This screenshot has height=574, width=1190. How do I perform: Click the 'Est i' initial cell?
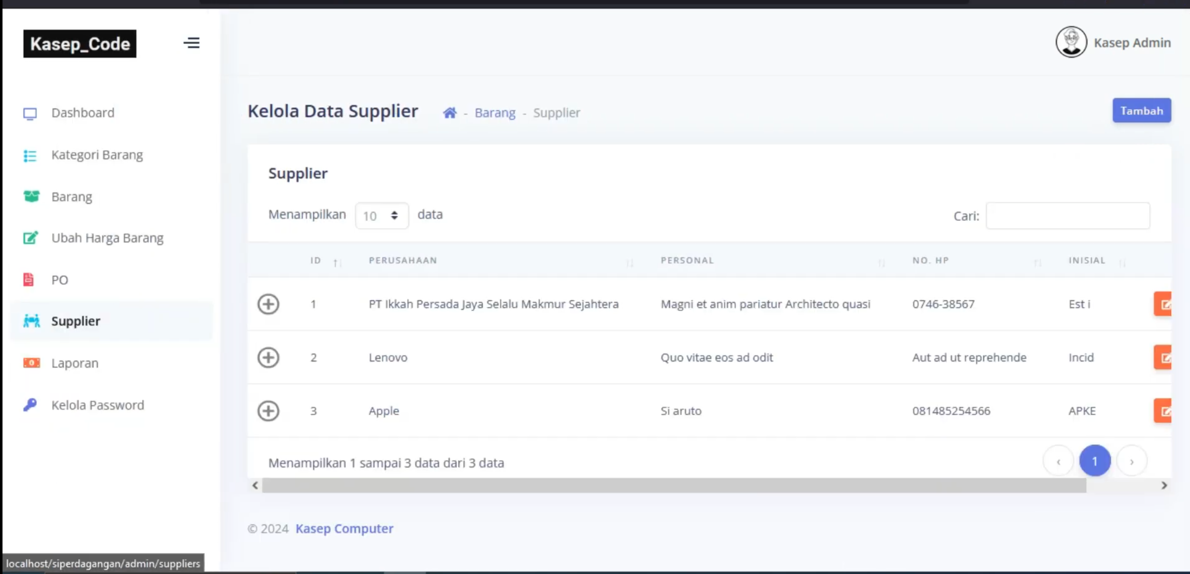pos(1079,304)
